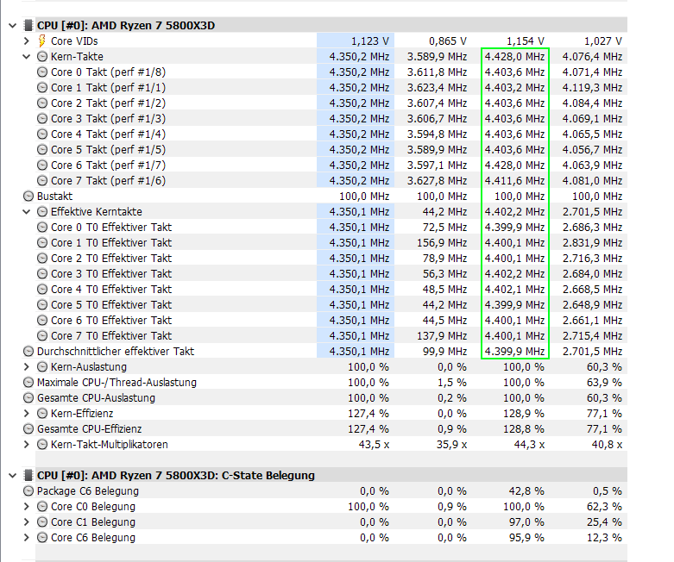The height and width of the screenshot is (562, 674).
Task: Collapse the CPU [#0]: AMD Ryzen 7 5800X3D section
Action: 12,26
